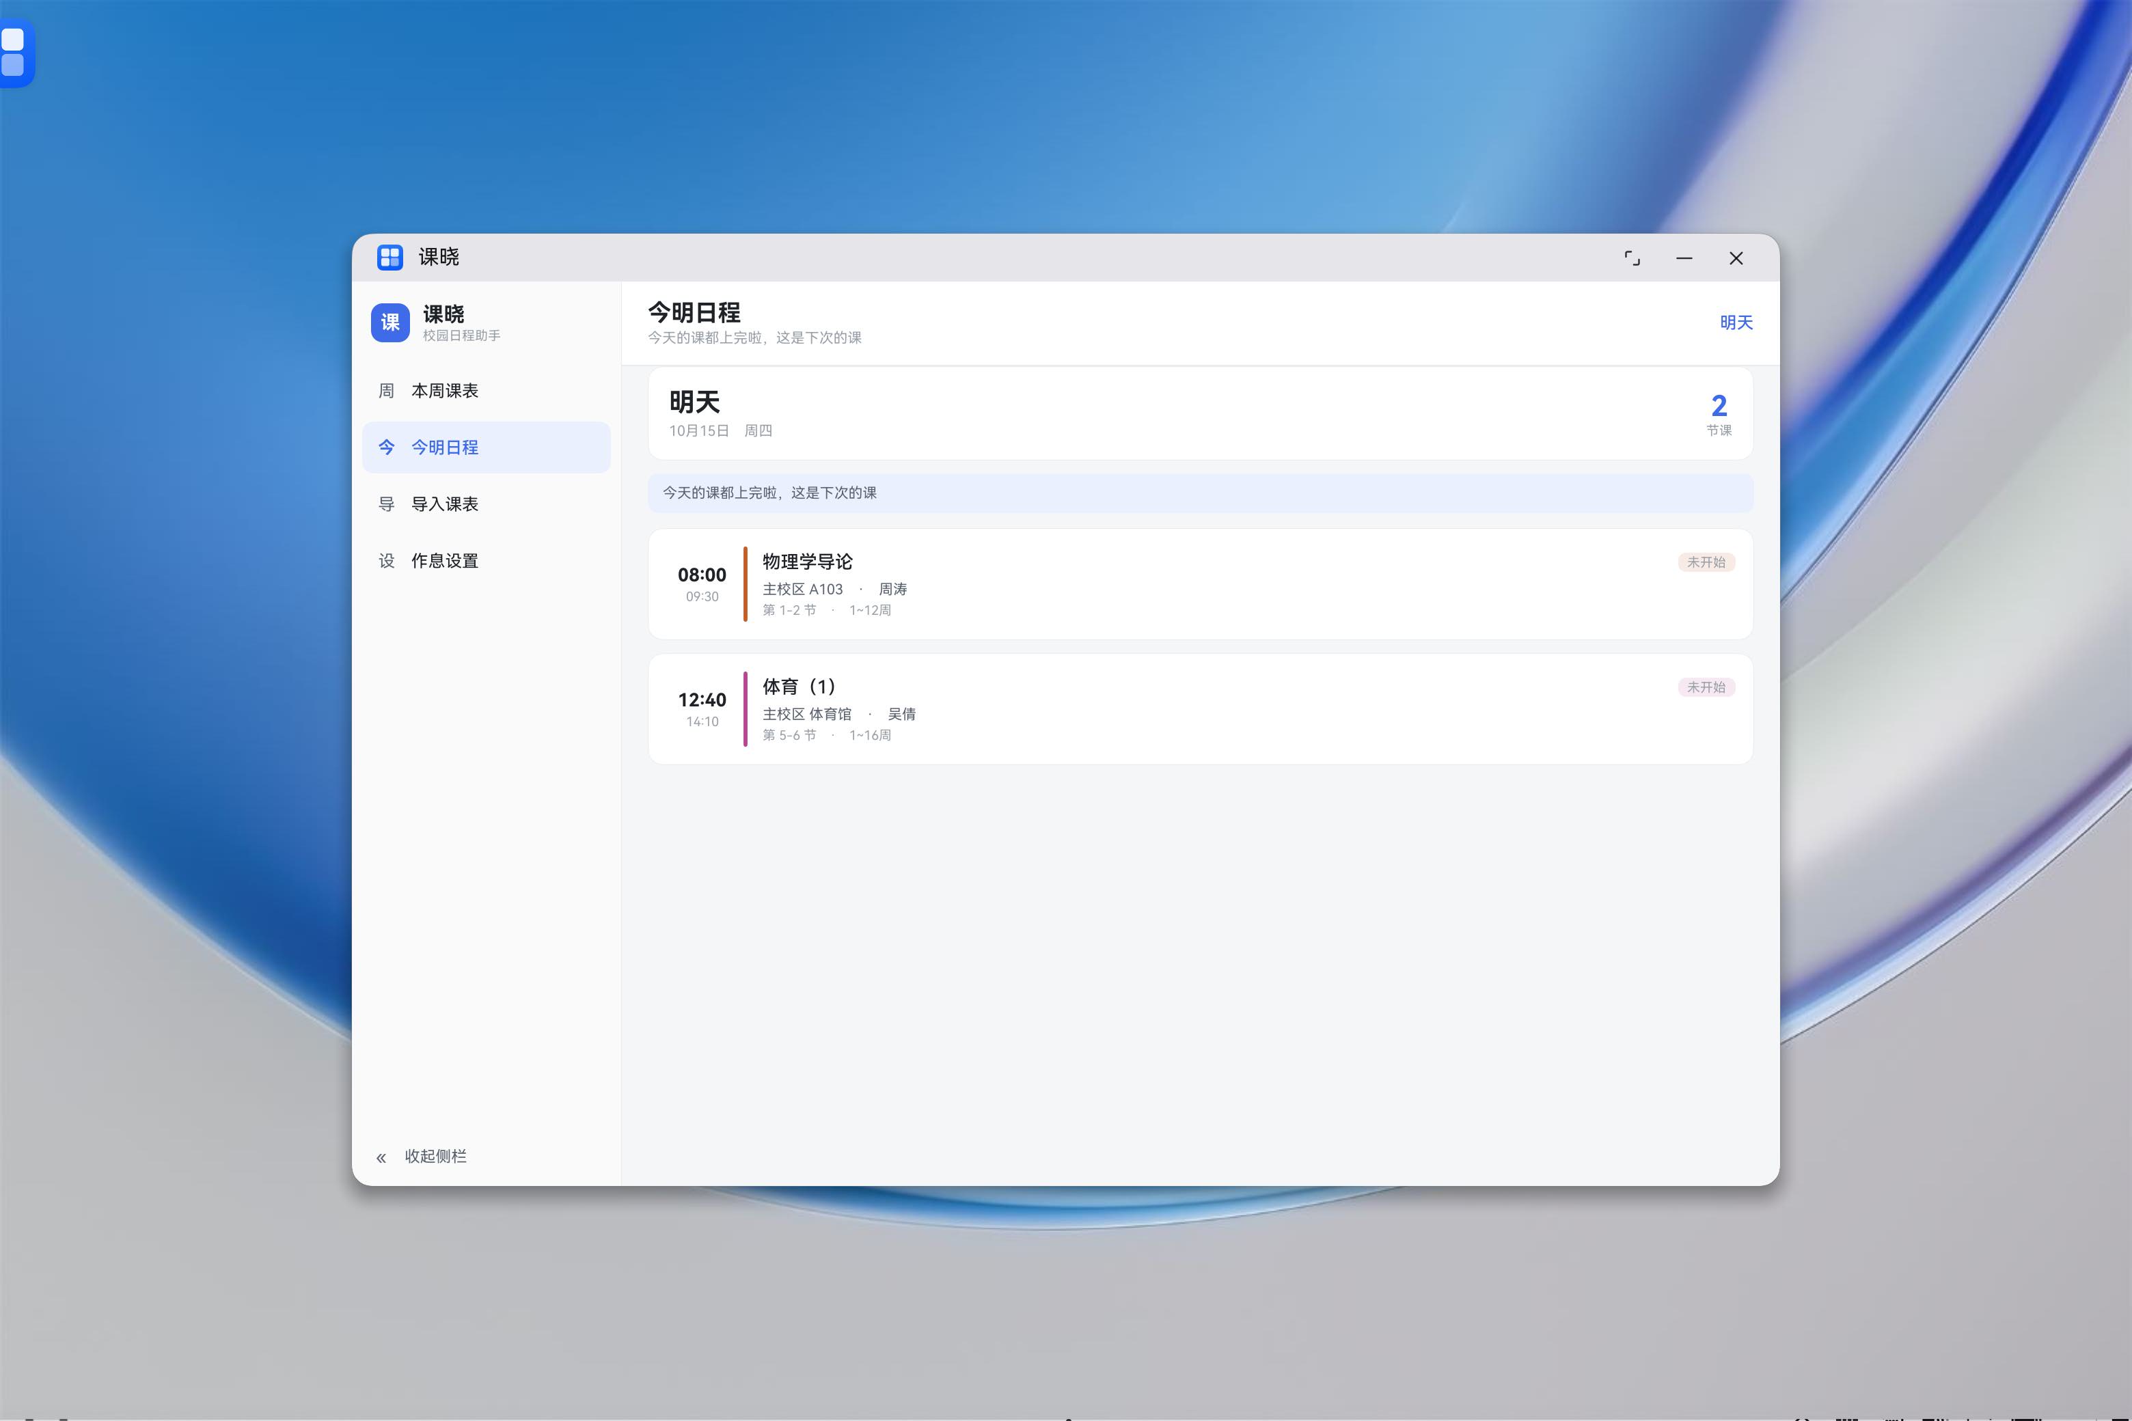Screen dimensions: 2132x1421
Task: Click the 未开始 badge on 物理学导论
Action: pos(1706,562)
